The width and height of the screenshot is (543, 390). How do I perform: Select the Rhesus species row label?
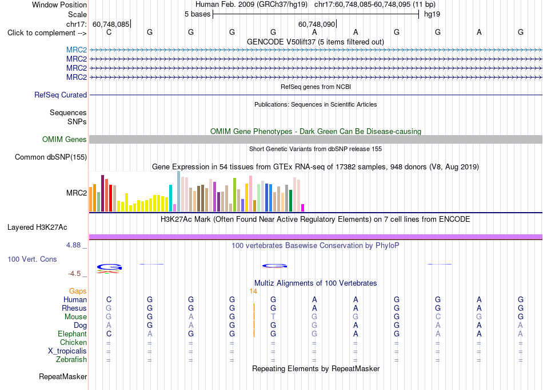(x=74, y=308)
